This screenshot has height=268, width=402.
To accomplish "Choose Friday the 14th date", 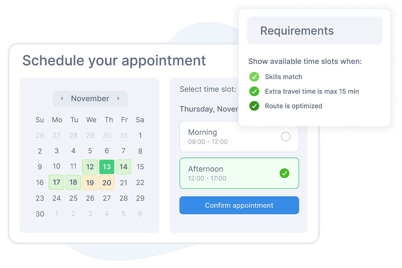I will click(123, 167).
